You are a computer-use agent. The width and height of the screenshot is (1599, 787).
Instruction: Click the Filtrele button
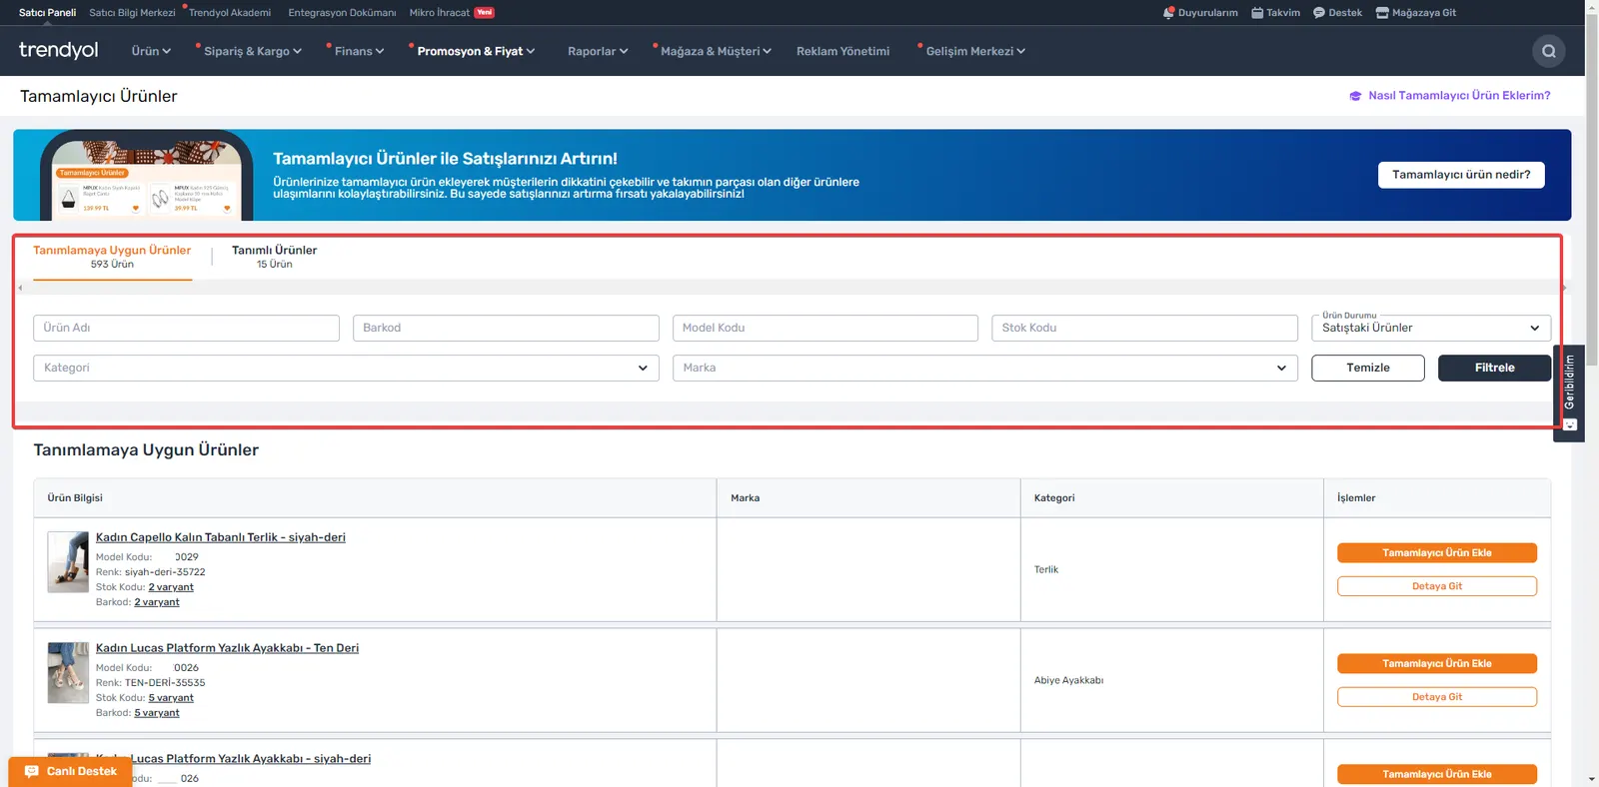1494,368
